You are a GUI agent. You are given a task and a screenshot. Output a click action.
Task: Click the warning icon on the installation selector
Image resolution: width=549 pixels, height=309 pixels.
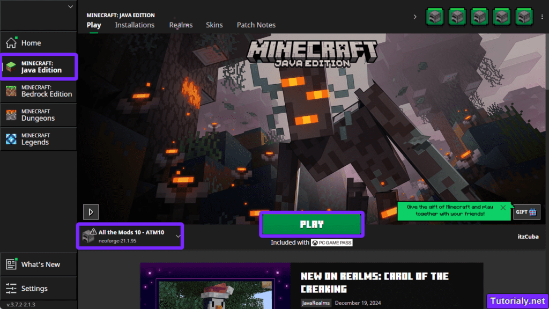pos(93,231)
